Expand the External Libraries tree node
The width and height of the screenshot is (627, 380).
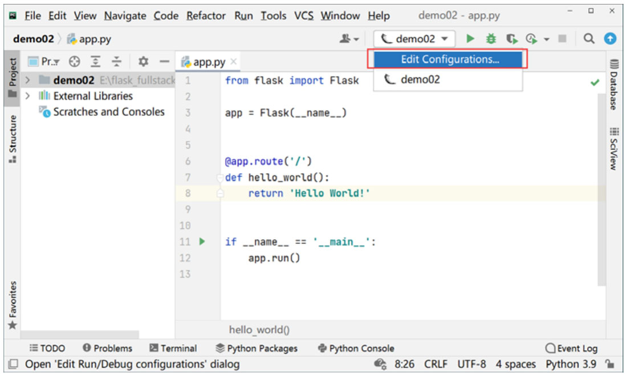click(x=27, y=96)
